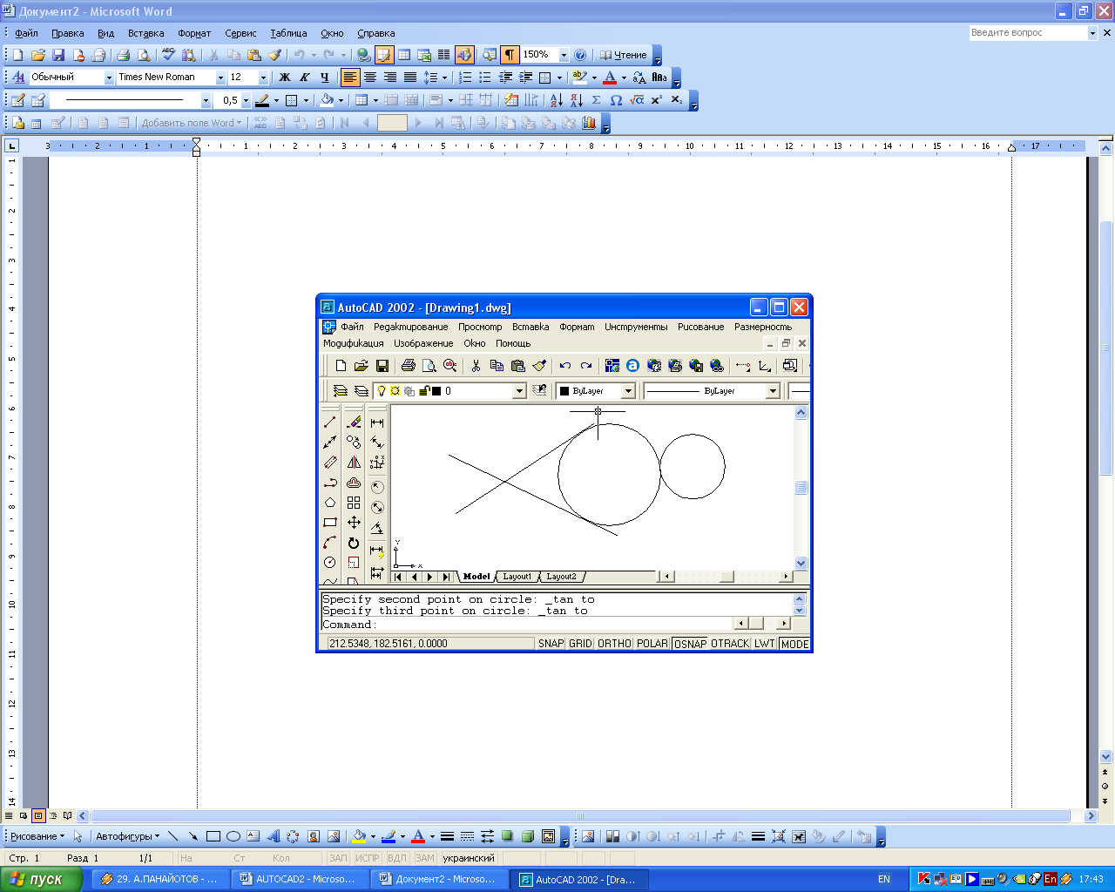This screenshot has height=892, width=1115.
Task: Open the Таблица menu
Action: (288, 33)
